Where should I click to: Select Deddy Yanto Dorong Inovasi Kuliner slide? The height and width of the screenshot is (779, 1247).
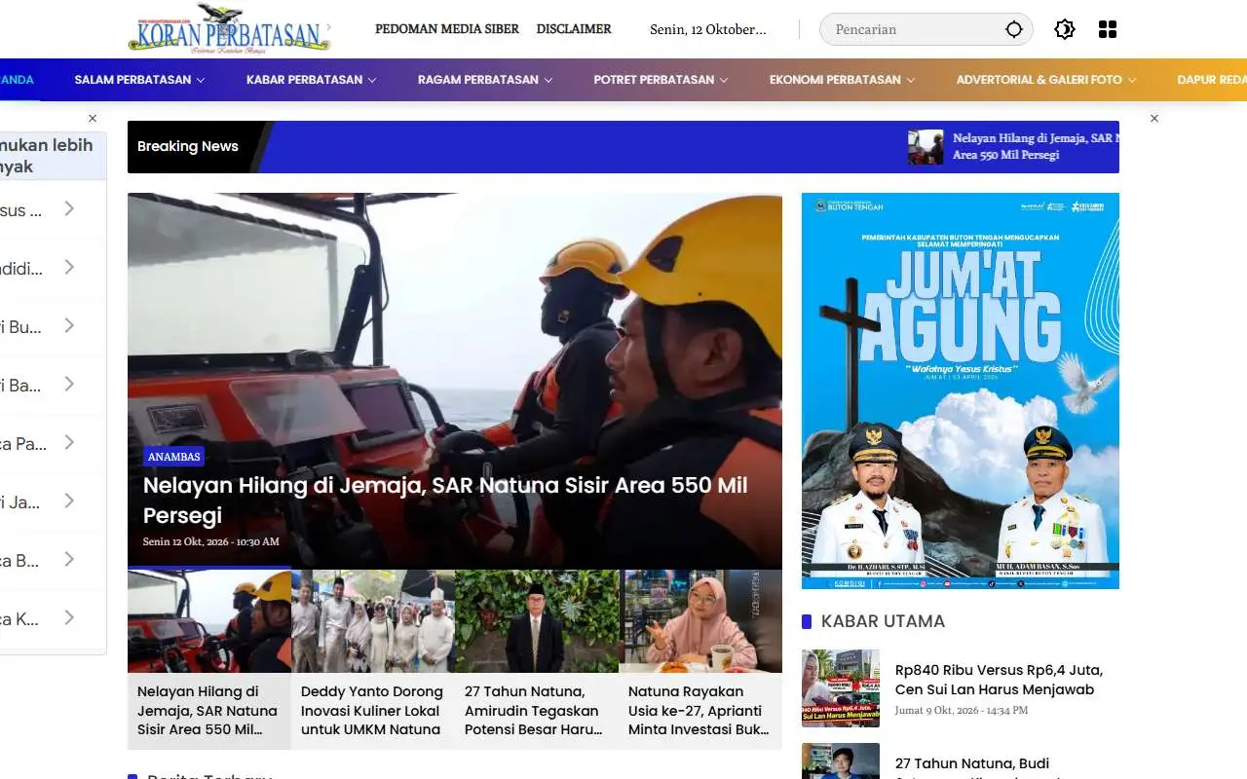pos(373,659)
